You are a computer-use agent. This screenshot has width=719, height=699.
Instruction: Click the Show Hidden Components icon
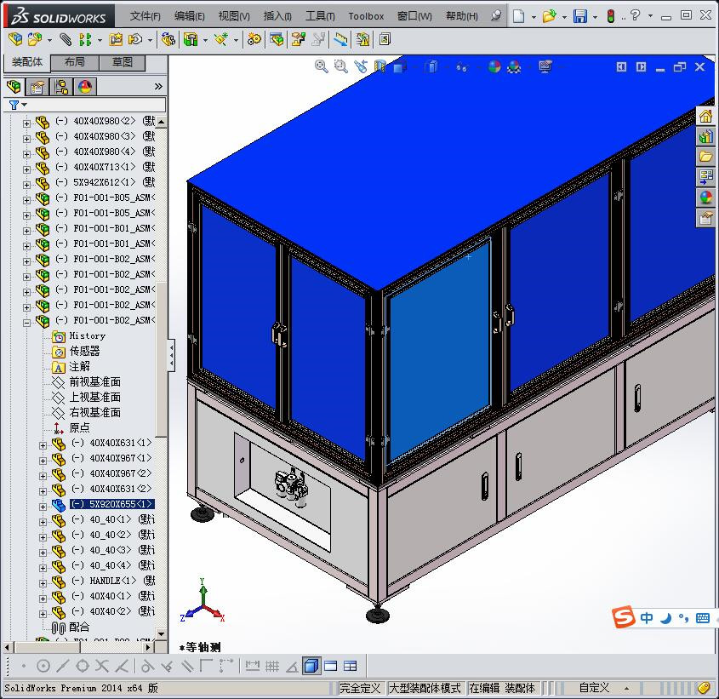pos(168,39)
